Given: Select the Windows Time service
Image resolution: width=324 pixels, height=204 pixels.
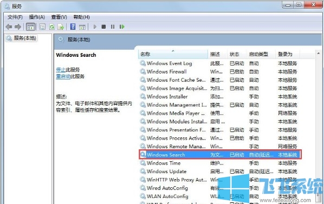Looking at the screenshot, I should (164, 163).
